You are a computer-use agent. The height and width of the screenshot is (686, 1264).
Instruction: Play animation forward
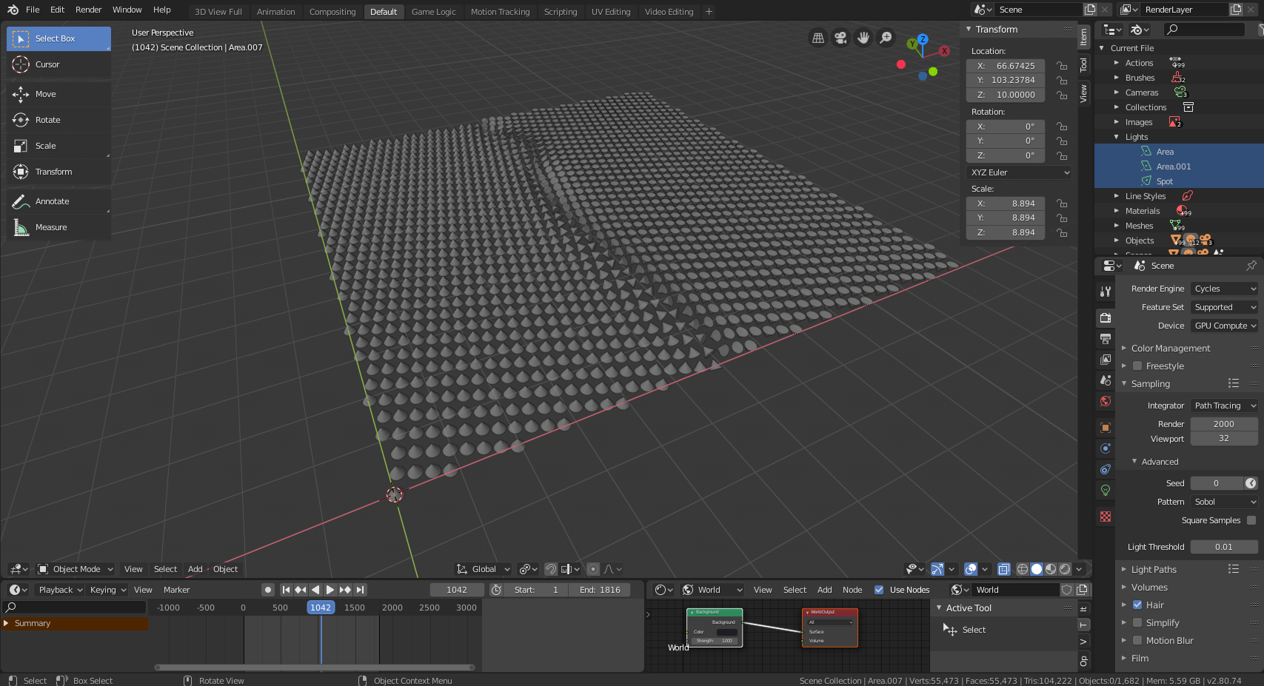tap(330, 590)
